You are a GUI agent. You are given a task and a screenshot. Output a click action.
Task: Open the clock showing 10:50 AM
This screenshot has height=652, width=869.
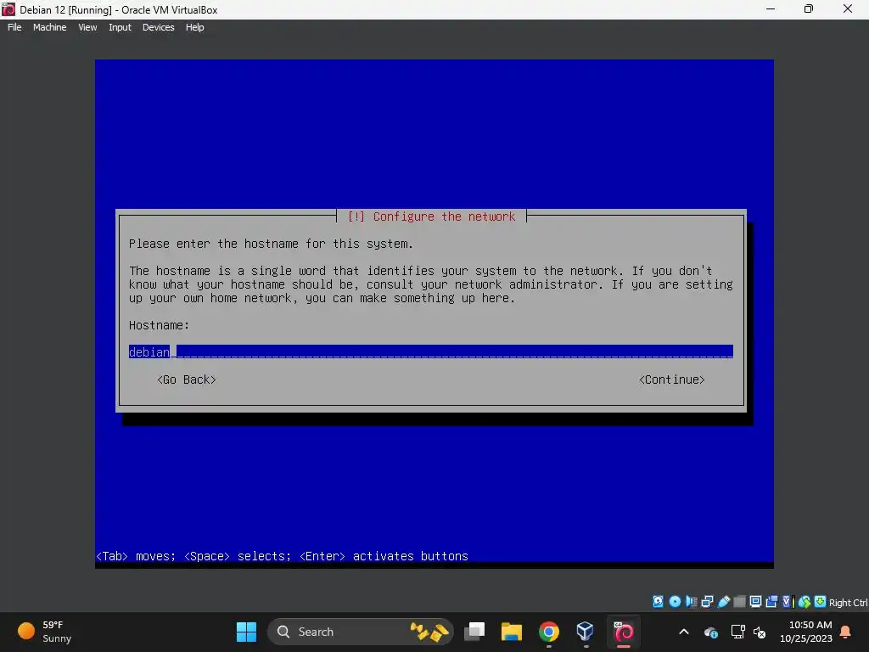(x=806, y=632)
